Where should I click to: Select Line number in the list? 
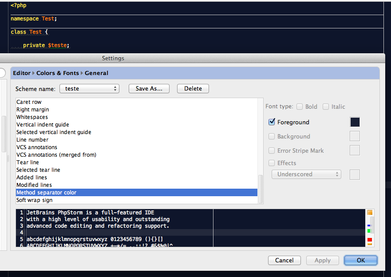click(32, 140)
